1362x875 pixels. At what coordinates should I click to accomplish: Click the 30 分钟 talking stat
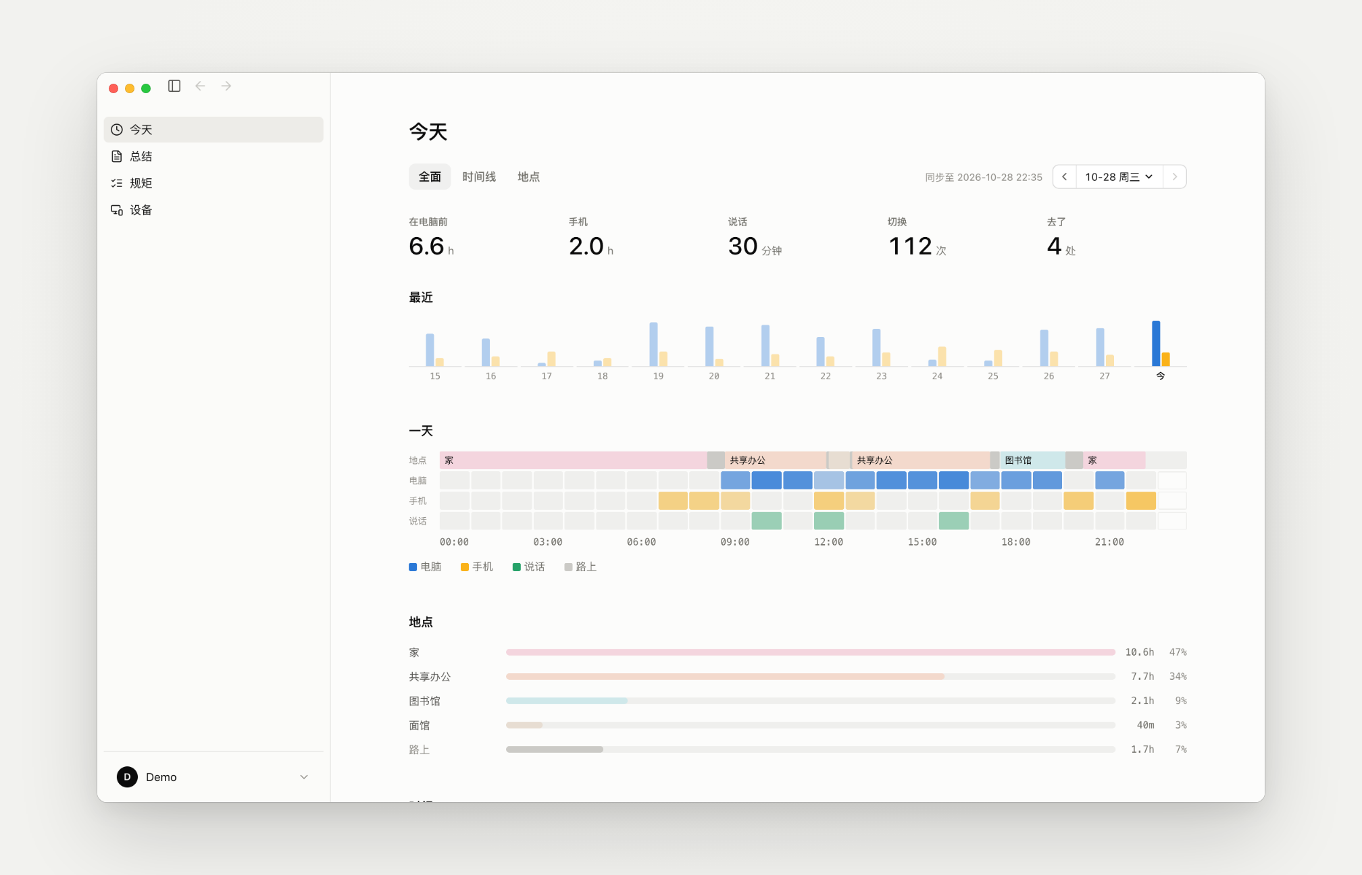(x=755, y=246)
